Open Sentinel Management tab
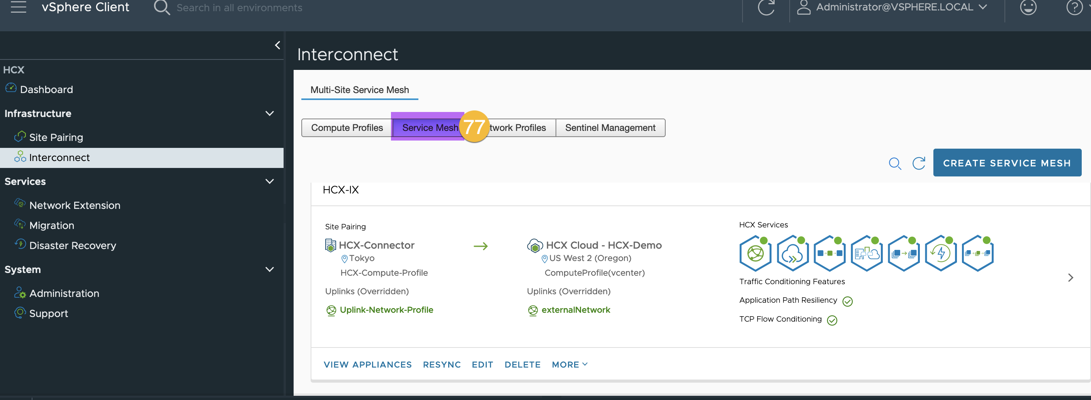1091x400 pixels. point(610,128)
